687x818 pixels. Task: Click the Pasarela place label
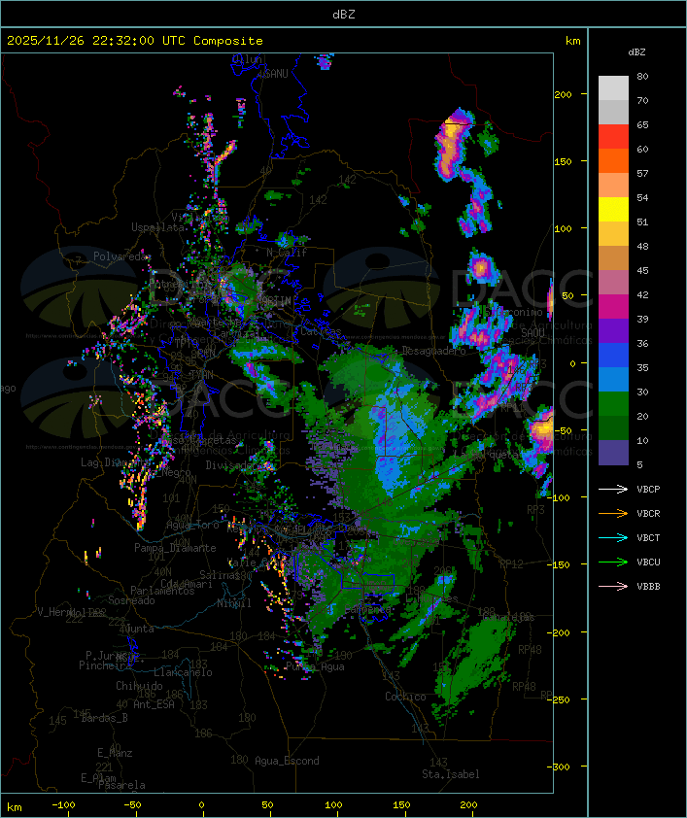pyautogui.click(x=121, y=785)
